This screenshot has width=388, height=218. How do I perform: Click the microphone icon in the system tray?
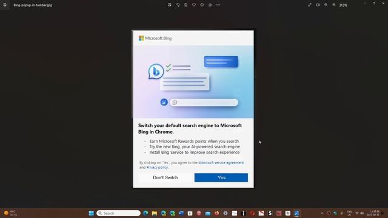click(341, 213)
